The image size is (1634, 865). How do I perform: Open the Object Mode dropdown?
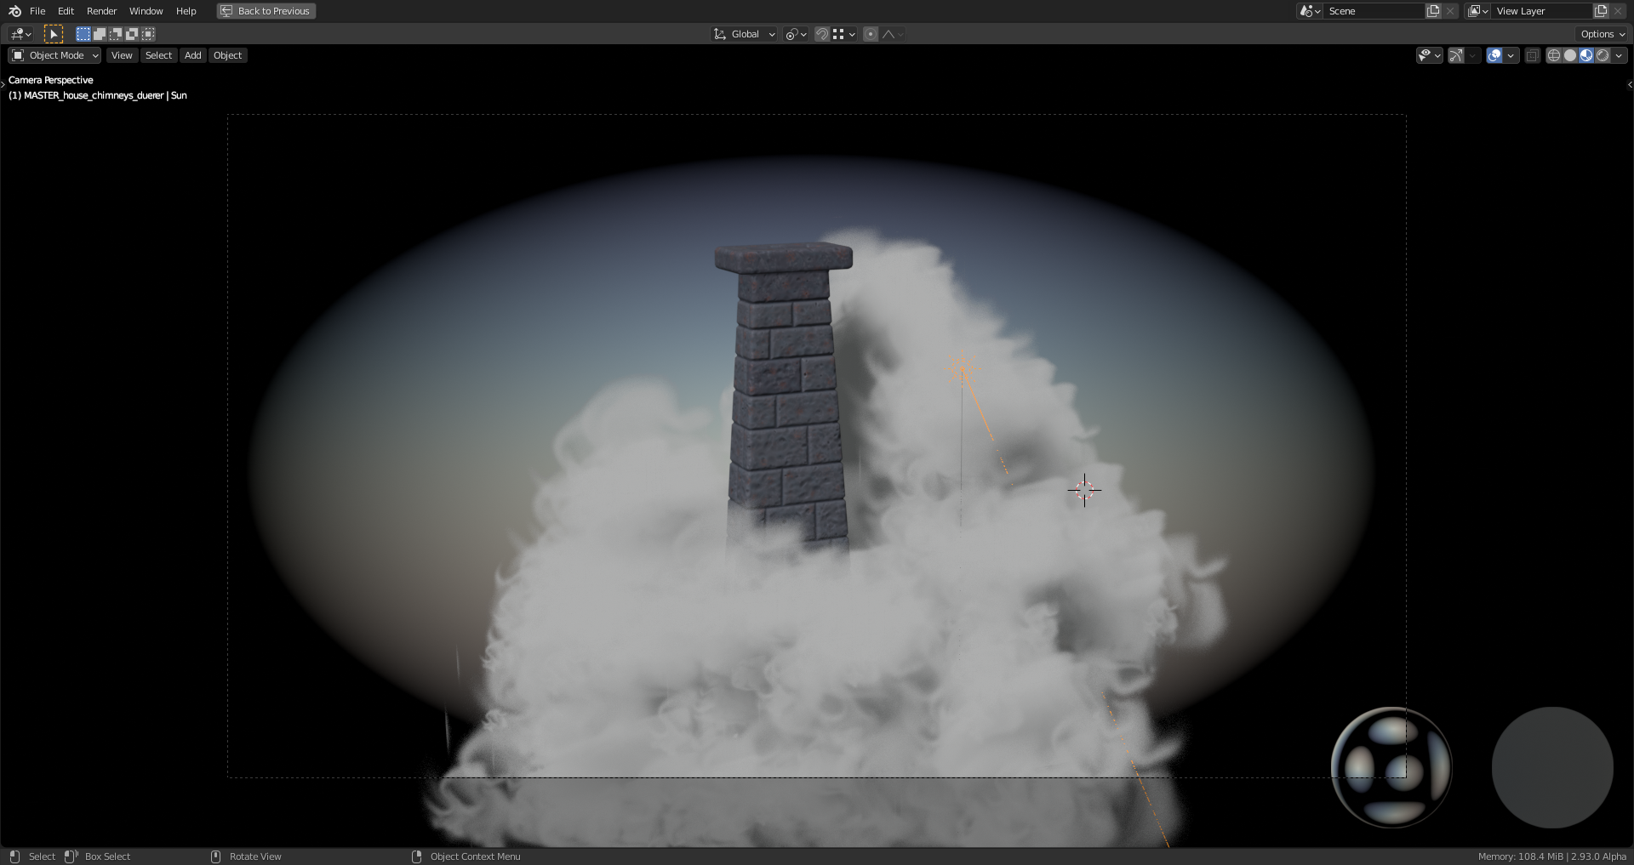[54, 55]
